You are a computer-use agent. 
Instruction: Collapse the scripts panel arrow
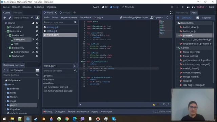click(81, 105)
